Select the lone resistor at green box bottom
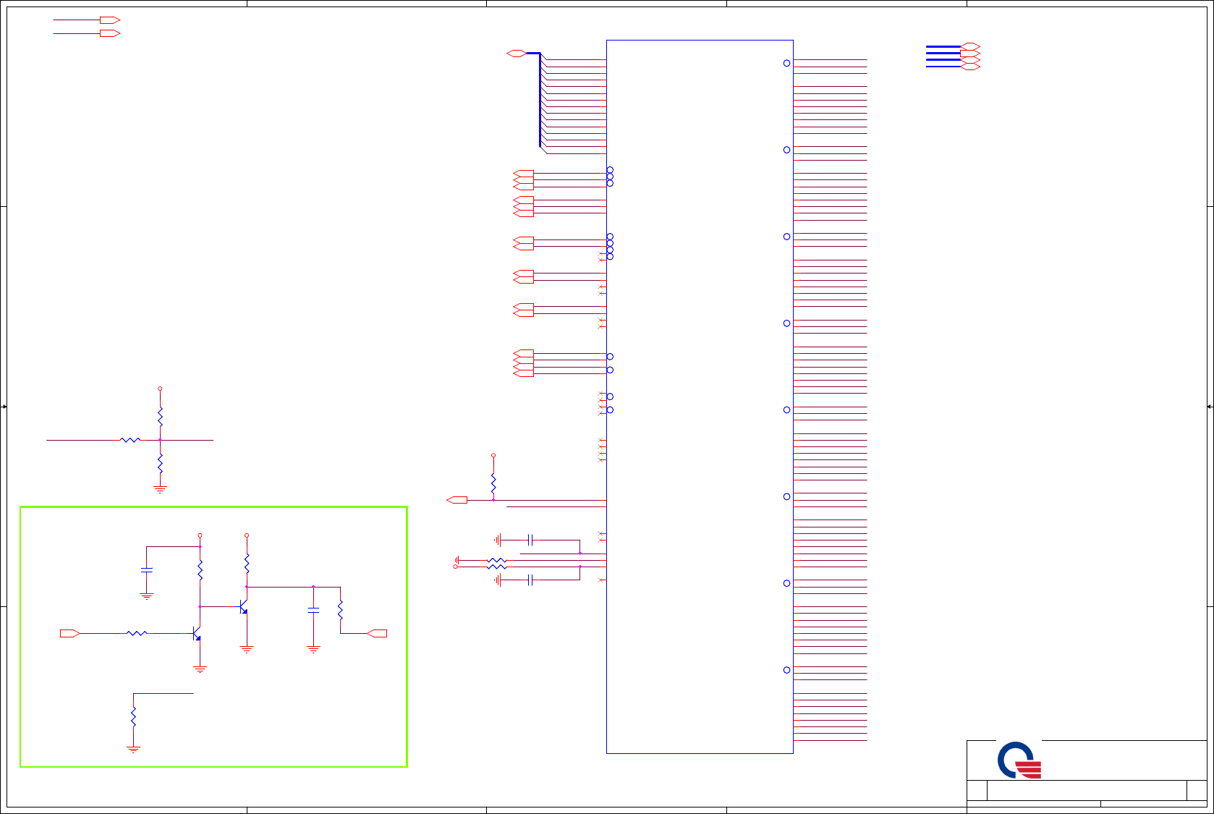The height and width of the screenshot is (814, 1214). (x=133, y=717)
